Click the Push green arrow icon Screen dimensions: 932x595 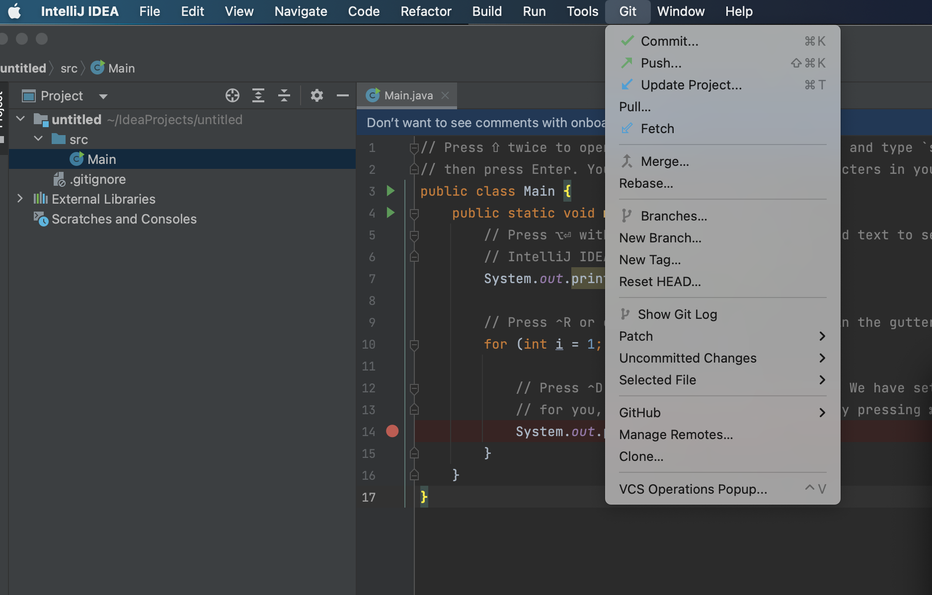(627, 63)
